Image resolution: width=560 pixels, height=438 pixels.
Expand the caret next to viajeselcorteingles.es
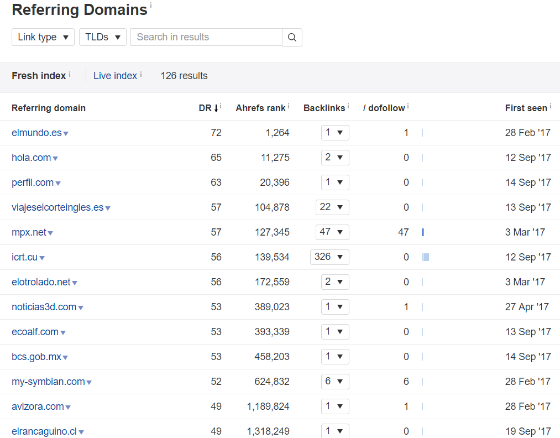pos(108,208)
